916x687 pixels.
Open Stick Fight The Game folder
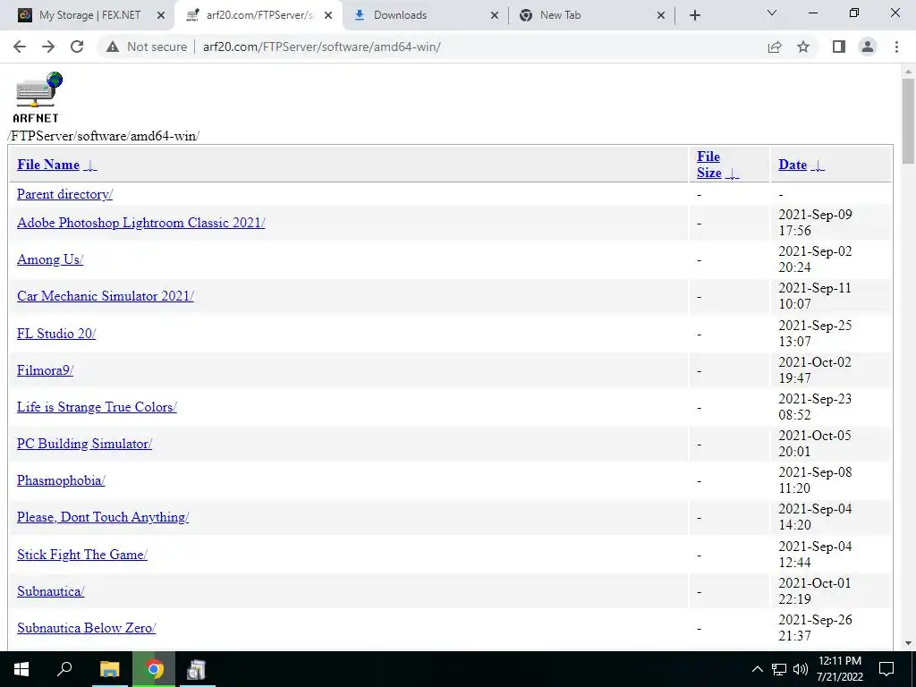81,555
